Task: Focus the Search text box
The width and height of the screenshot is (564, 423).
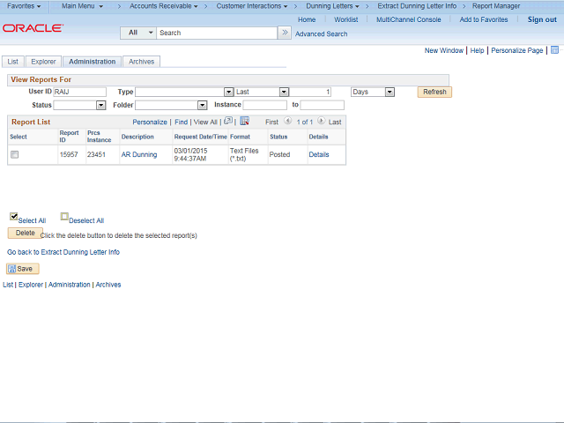Action: tap(217, 33)
